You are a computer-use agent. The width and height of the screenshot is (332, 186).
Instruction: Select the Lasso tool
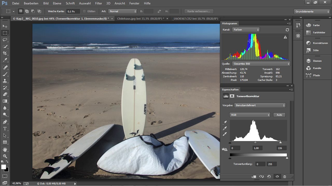pos(5,40)
